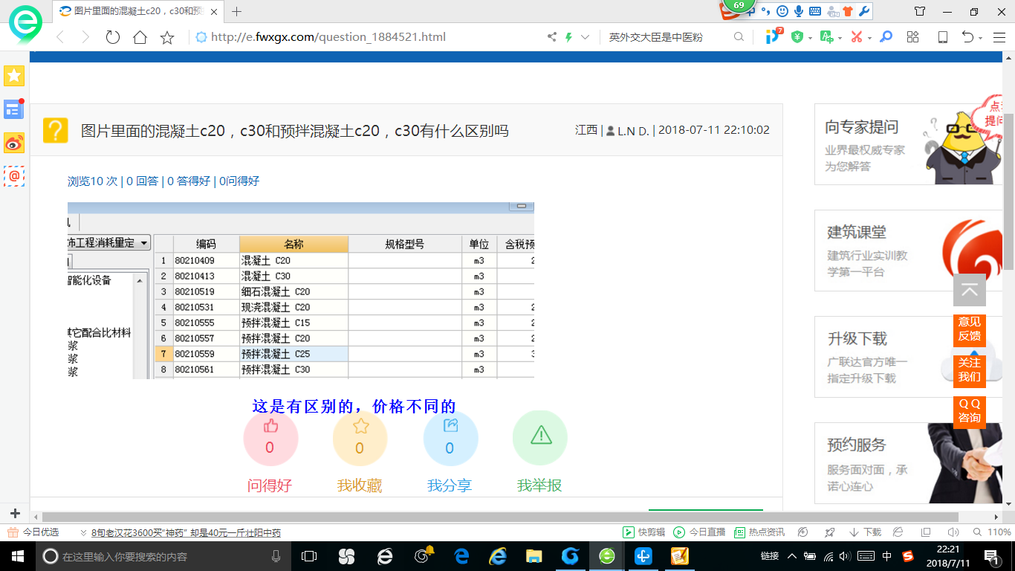Open the news feed sidebar icon
This screenshot has height=571, width=1015.
pyautogui.click(x=14, y=109)
